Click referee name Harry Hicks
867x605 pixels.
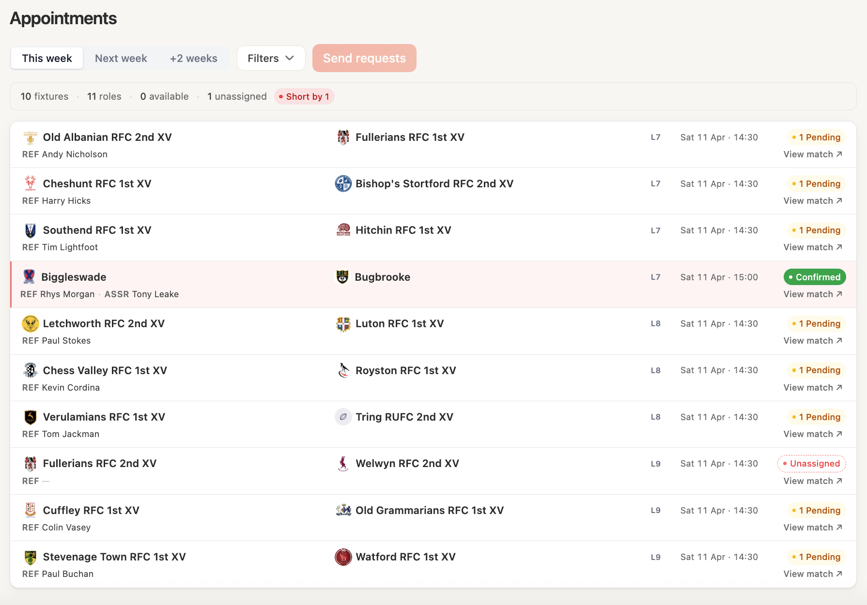point(66,201)
